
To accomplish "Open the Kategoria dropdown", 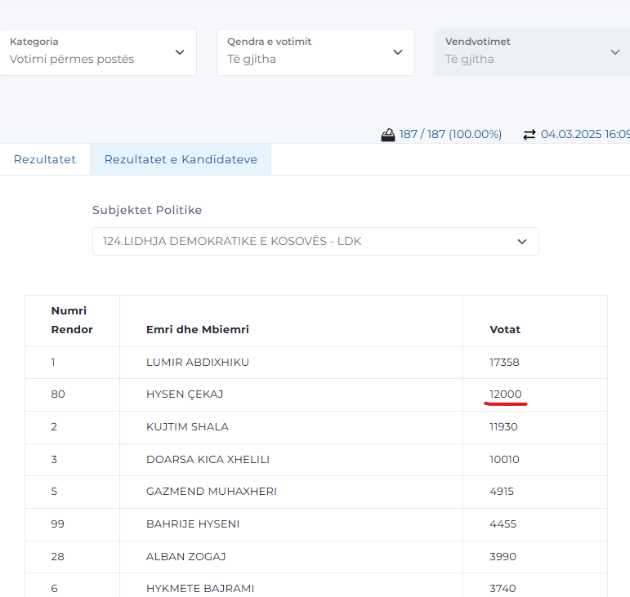I will point(98,52).
